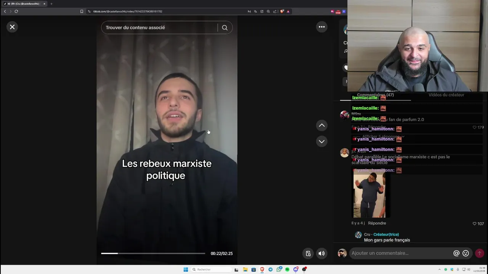Image resolution: width=488 pixels, height=274 pixels.
Task: Go to previous video with up arrow
Action: (x=322, y=125)
